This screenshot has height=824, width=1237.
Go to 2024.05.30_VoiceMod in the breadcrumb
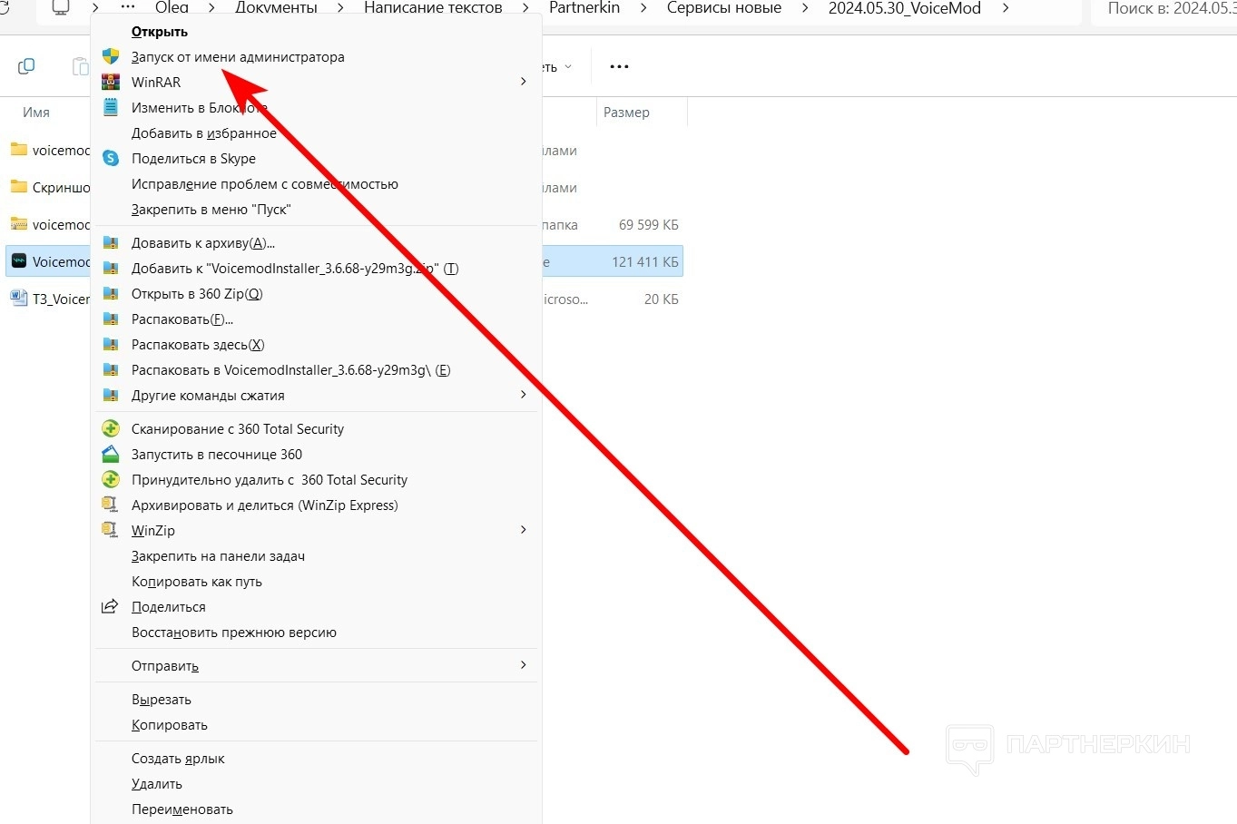905,7
